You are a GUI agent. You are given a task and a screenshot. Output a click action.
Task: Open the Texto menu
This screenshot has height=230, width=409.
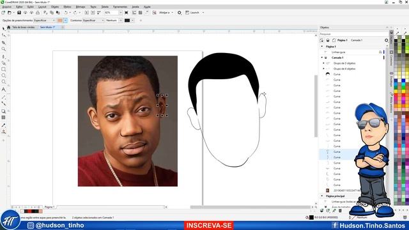pyautogui.click(x=93, y=7)
